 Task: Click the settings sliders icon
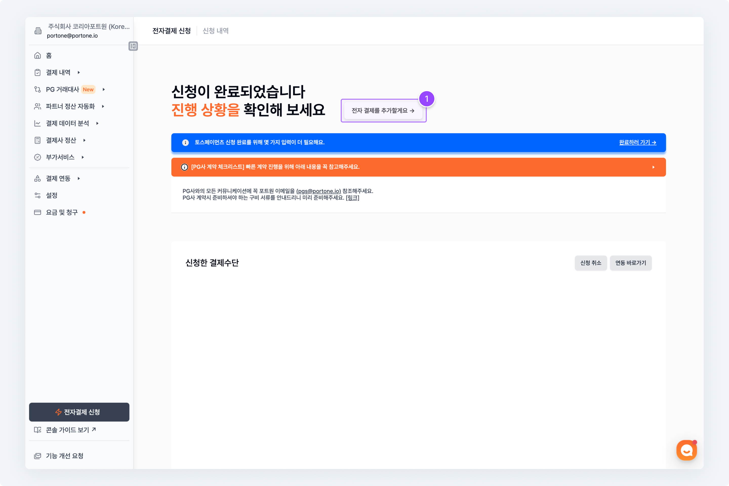click(x=37, y=195)
